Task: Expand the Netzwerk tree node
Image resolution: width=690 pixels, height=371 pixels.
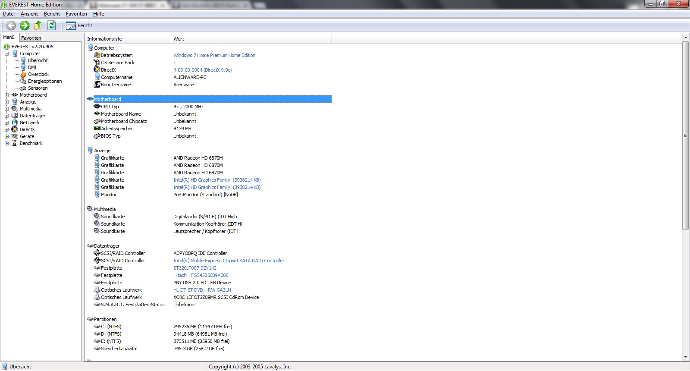Action: pyautogui.click(x=7, y=123)
